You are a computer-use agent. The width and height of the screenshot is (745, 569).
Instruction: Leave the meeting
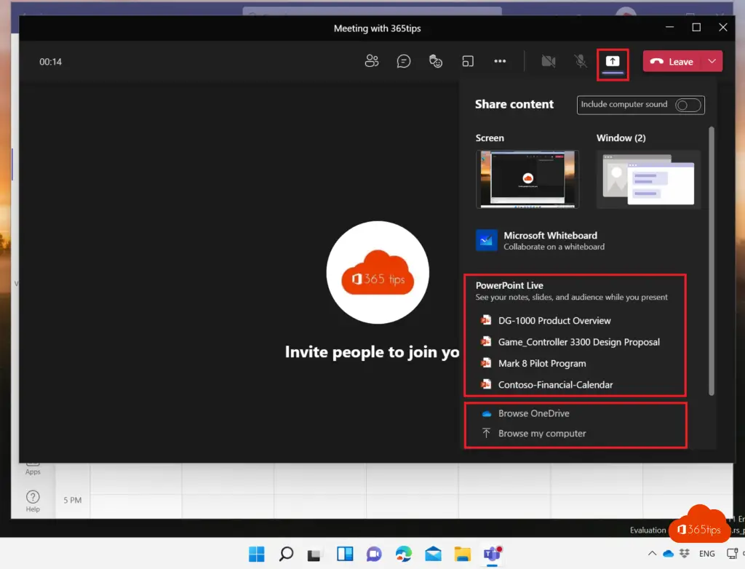coord(672,61)
